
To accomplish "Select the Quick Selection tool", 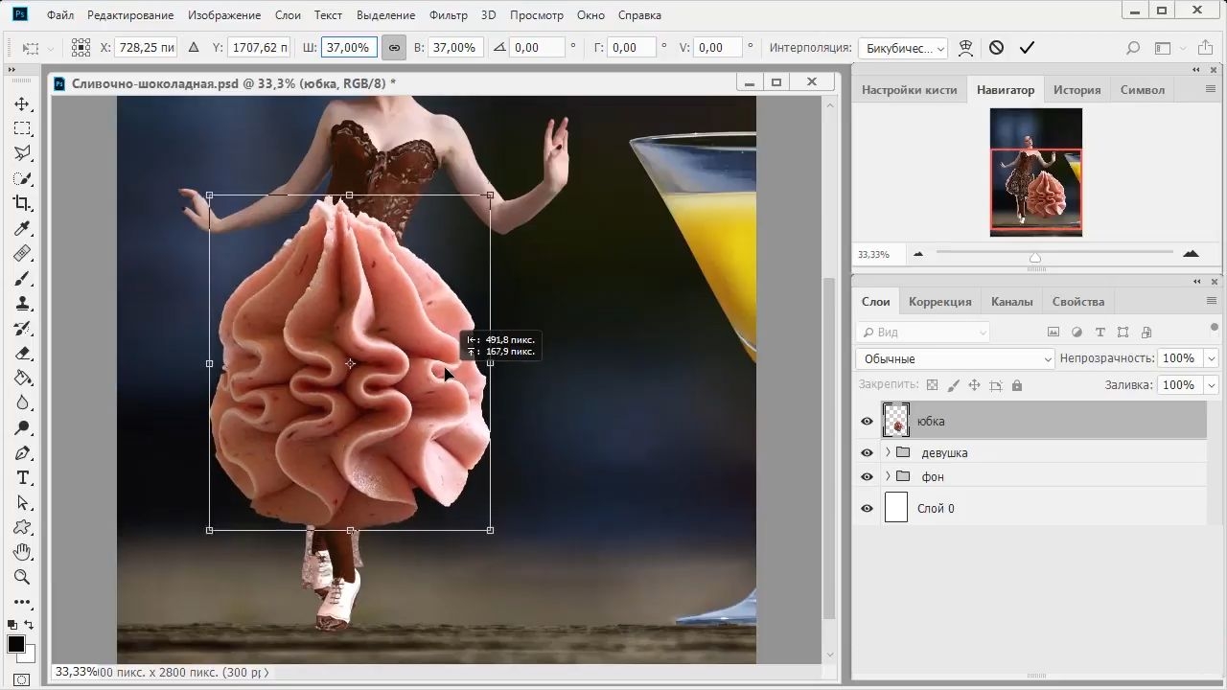I will (22, 178).
